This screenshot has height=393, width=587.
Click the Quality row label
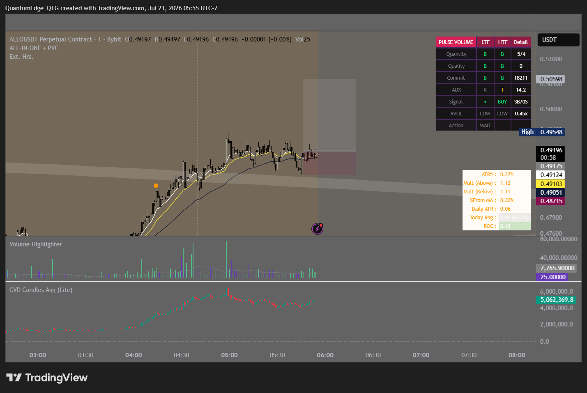pos(456,66)
